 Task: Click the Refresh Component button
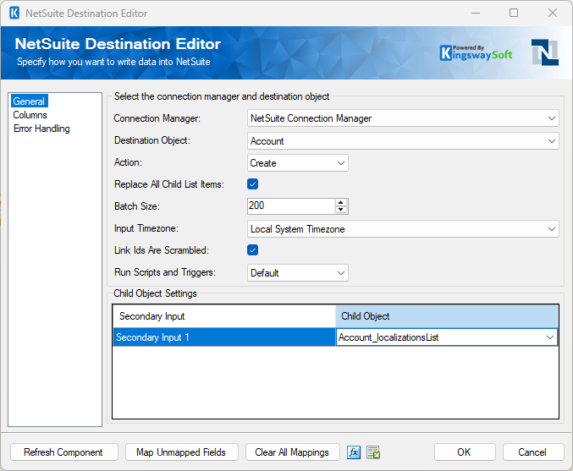[64, 452]
